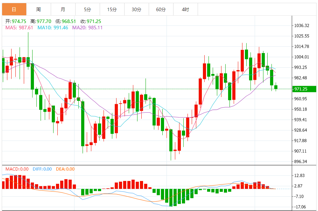Image resolution: width=318 pixels, height=211 pixels.
Task: Click the DIFF:0.00 indicator label
Action: tap(42, 169)
